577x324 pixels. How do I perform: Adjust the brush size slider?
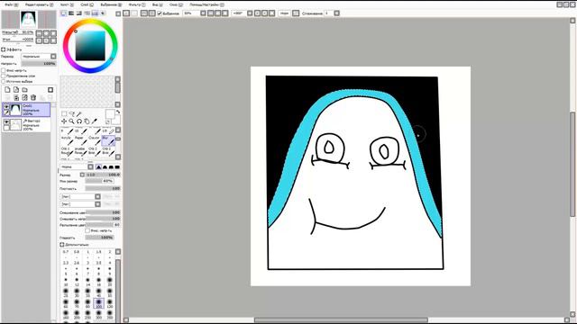pos(103,175)
